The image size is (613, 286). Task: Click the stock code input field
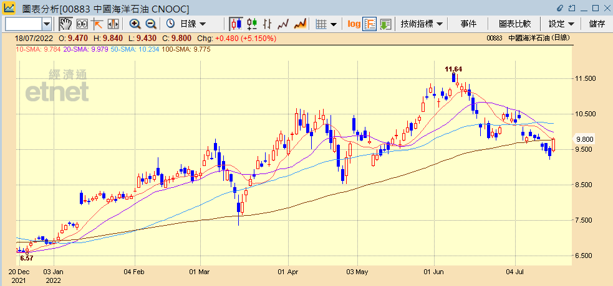[23, 24]
